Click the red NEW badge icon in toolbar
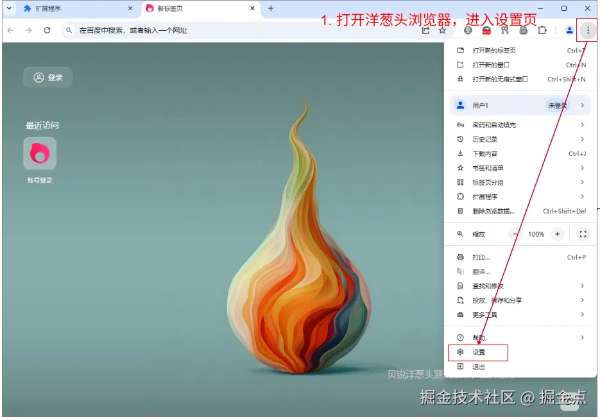This screenshot has width=600, height=419. [x=486, y=30]
